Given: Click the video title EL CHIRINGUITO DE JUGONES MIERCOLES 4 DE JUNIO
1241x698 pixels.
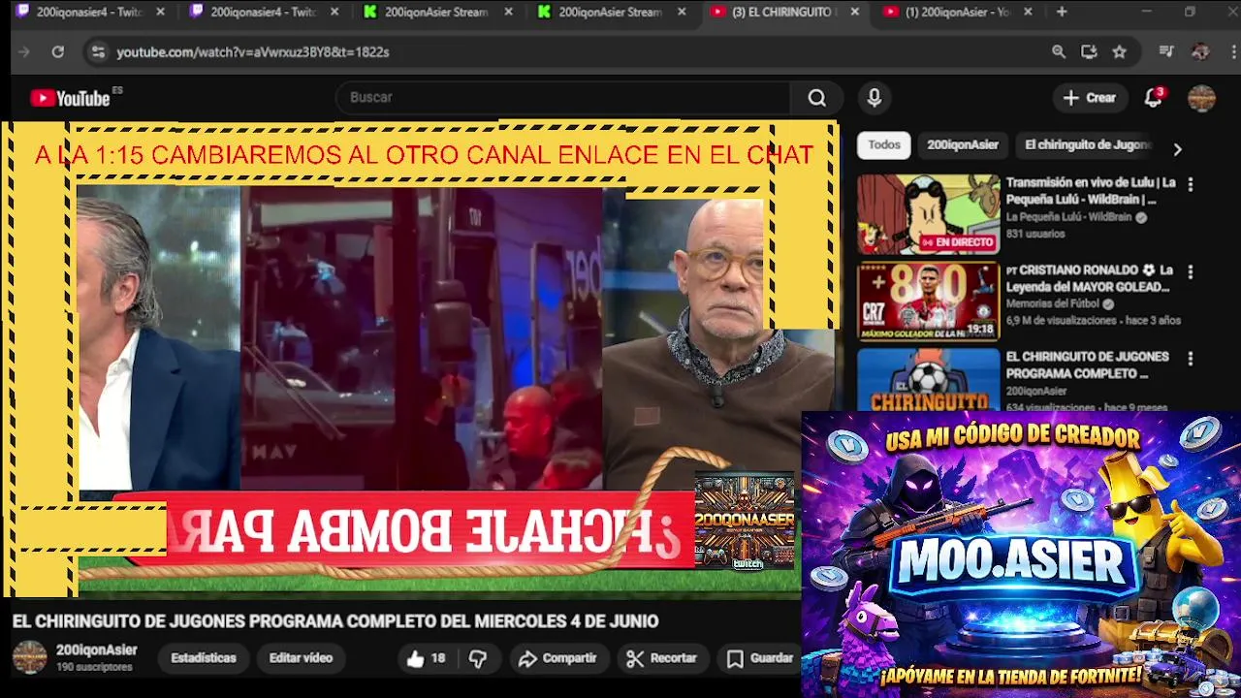Looking at the screenshot, I should 335,621.
